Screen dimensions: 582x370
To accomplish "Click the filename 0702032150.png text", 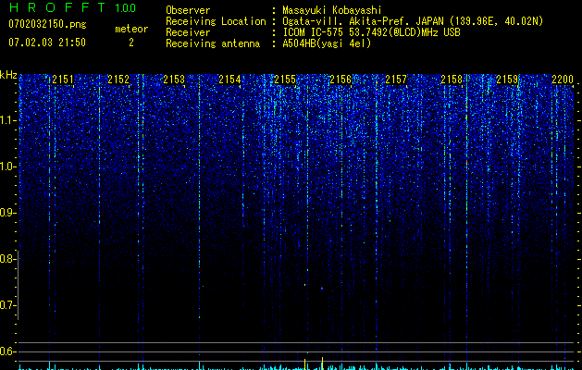I will (47, 25).
